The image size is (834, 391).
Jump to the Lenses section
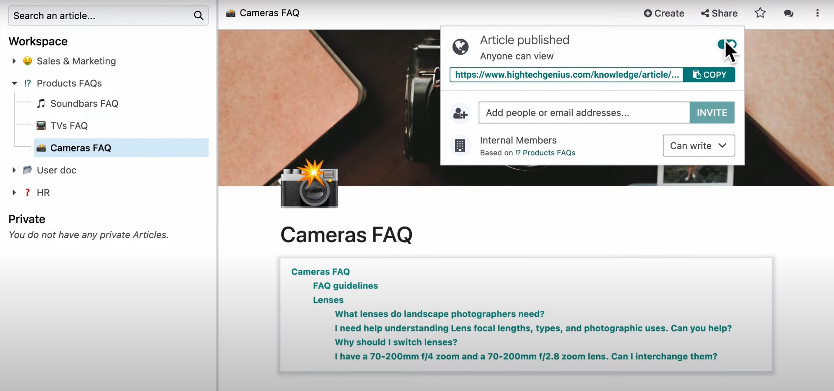[328, 300]
